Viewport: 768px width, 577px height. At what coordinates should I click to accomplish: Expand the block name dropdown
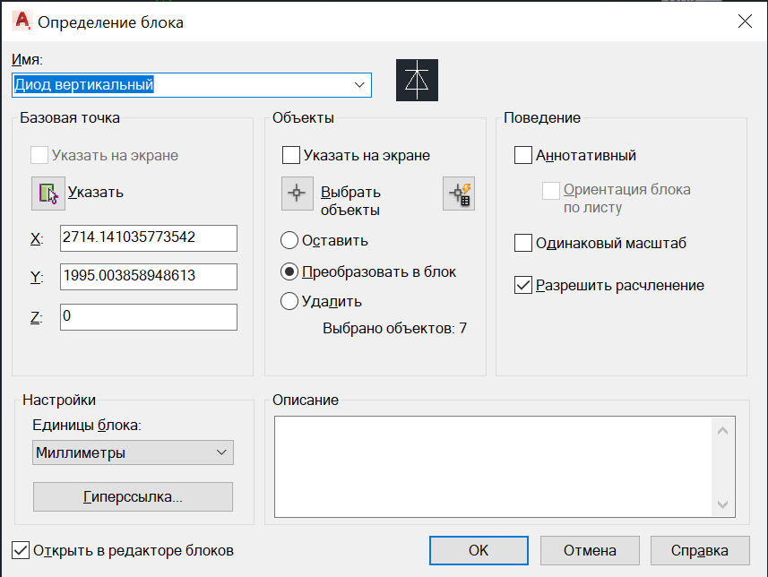click(x=359, y=85)
